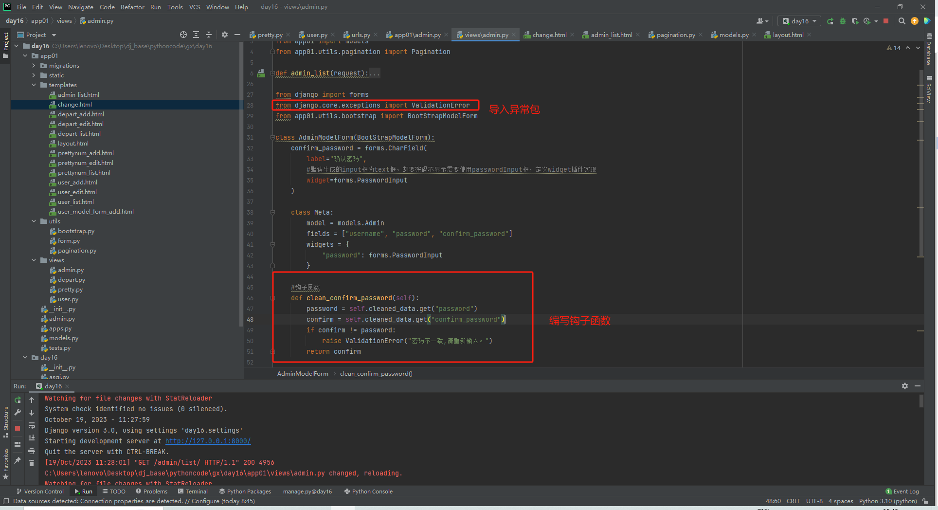Collapse the app01 folder arrow
Image resolution: width=938 pixels, height=510 pixels.
pos(25,56)
